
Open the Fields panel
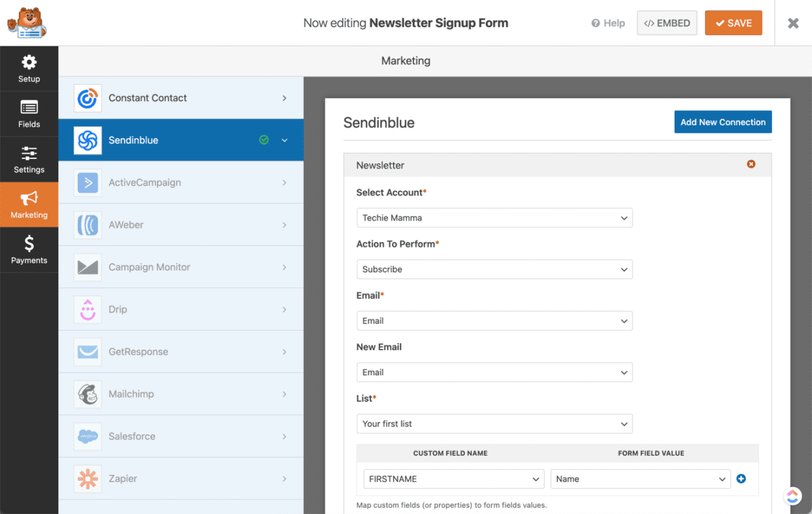[x=29, y=114]
